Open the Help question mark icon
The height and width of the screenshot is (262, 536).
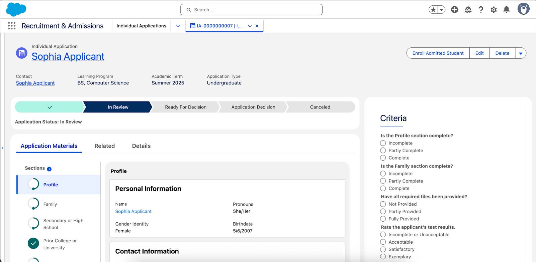click(x=481, y=10)
